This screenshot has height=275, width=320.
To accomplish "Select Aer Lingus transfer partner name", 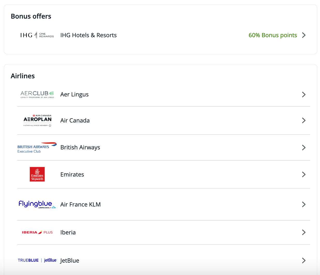I will [74, 95].
